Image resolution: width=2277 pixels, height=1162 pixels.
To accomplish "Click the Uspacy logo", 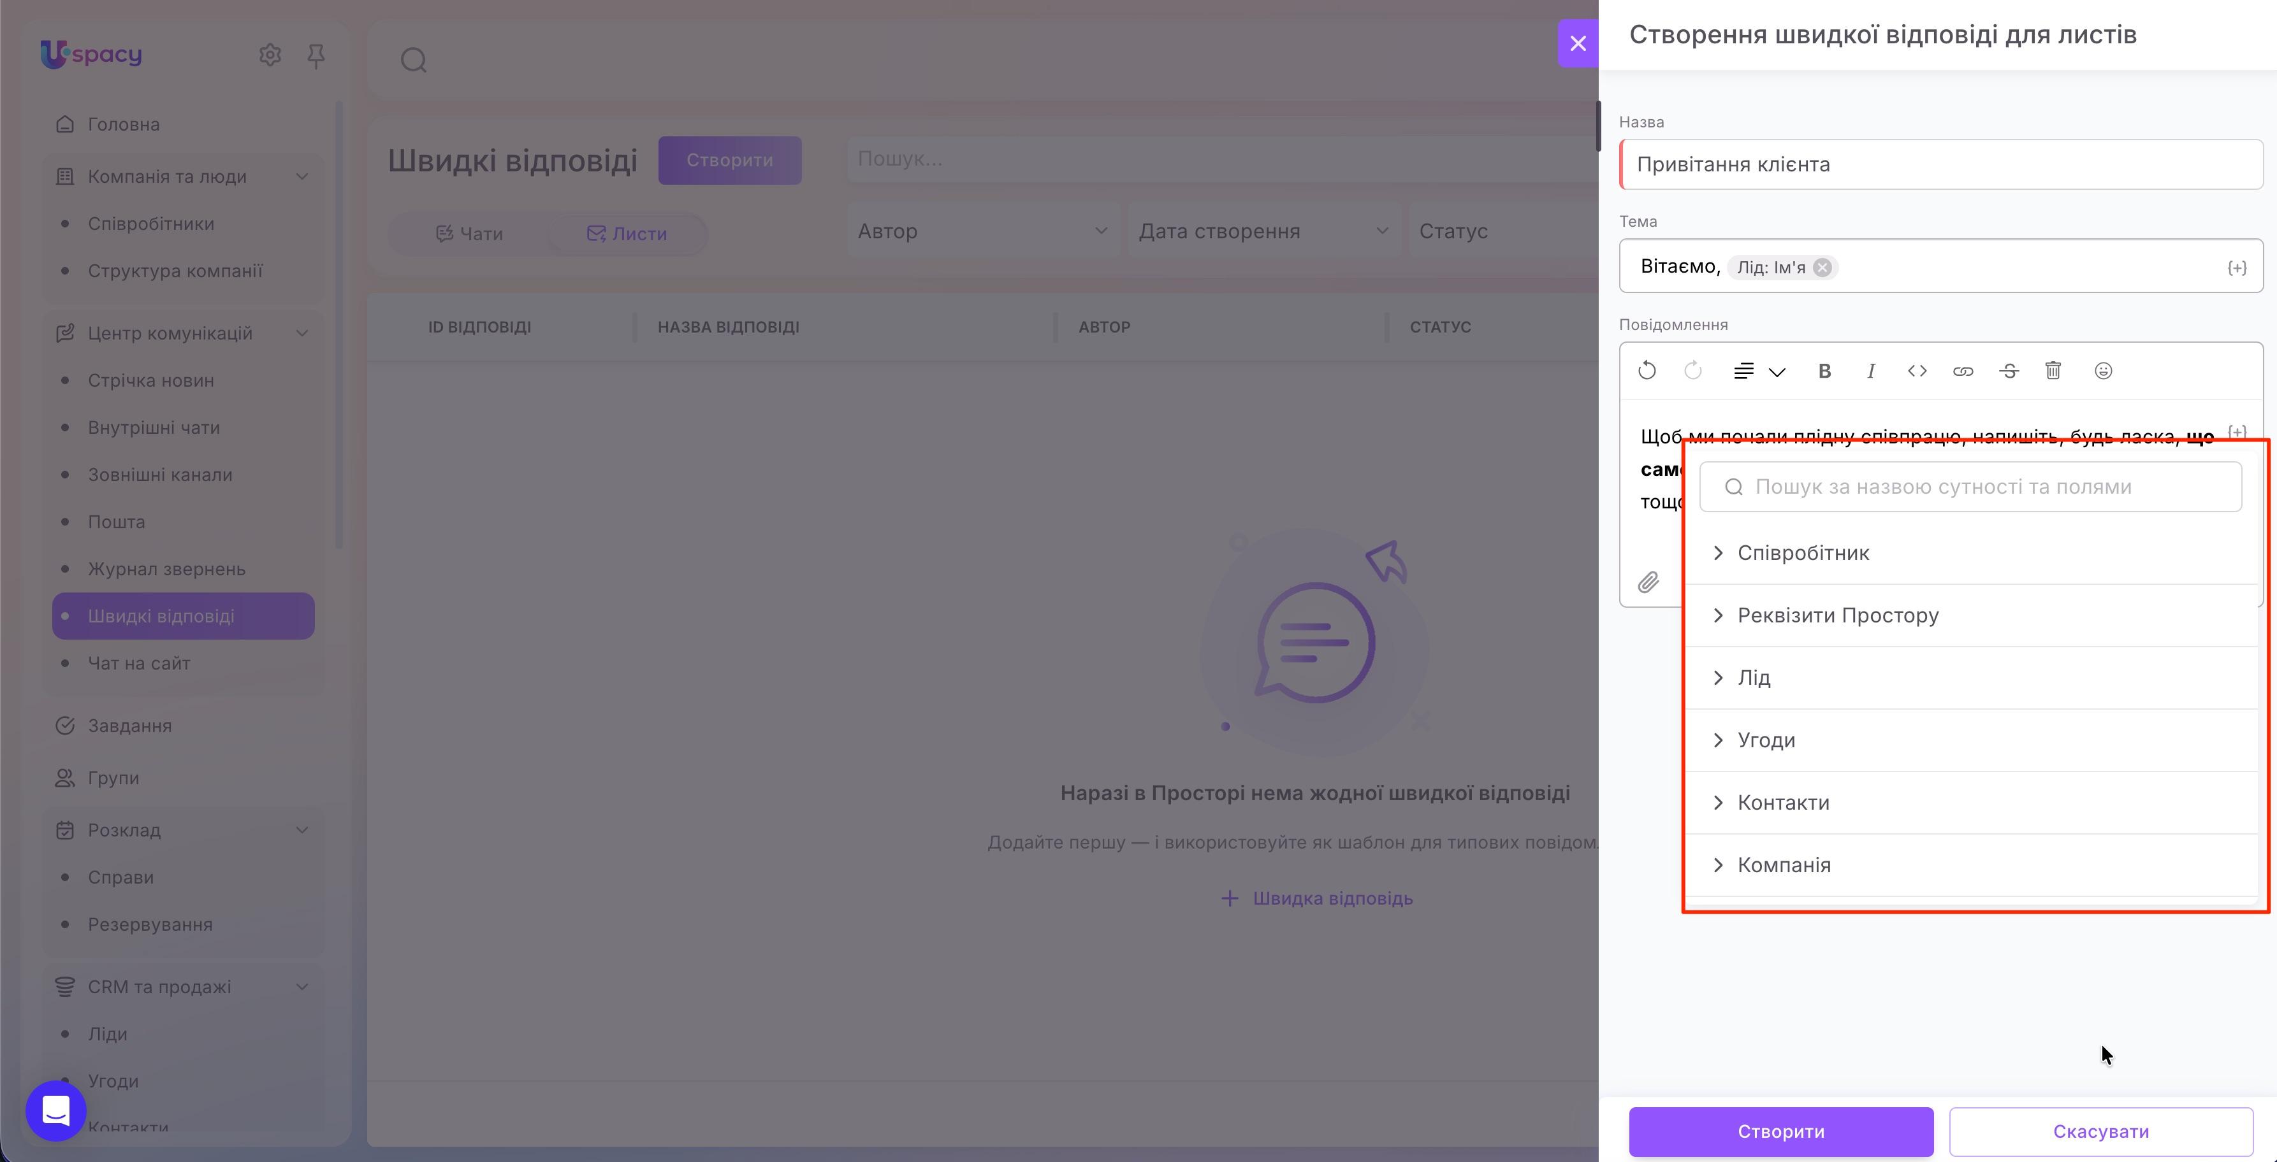I will (x=91, y=54).
